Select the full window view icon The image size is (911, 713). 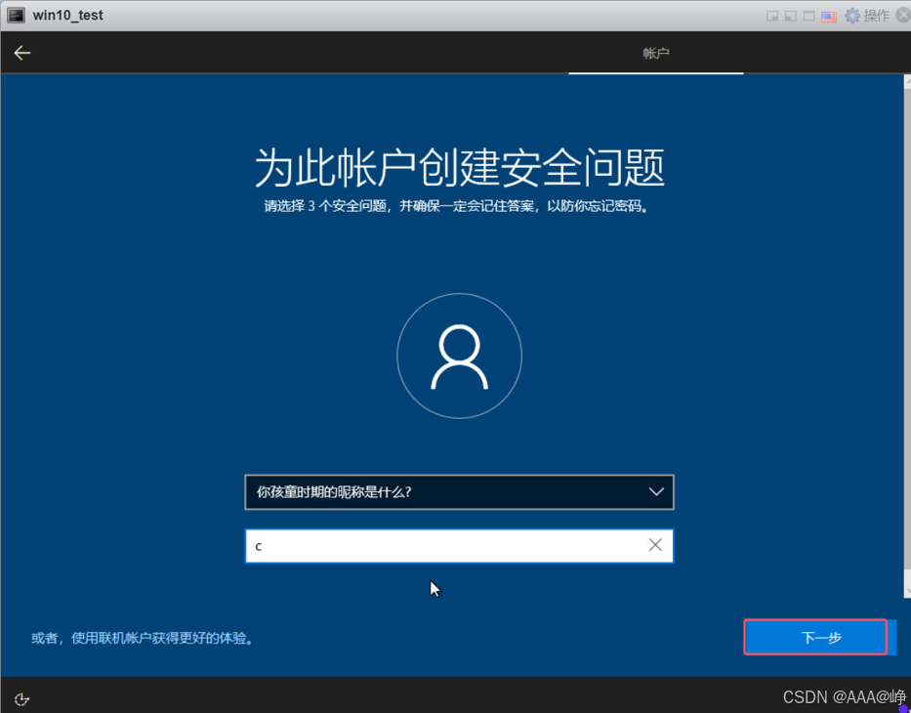(x=808, y=16)
